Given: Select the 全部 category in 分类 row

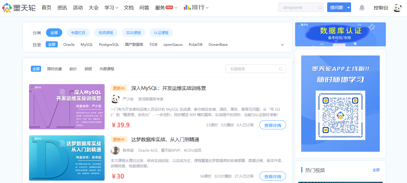Looking at the screenshot, I should point(54,33).
